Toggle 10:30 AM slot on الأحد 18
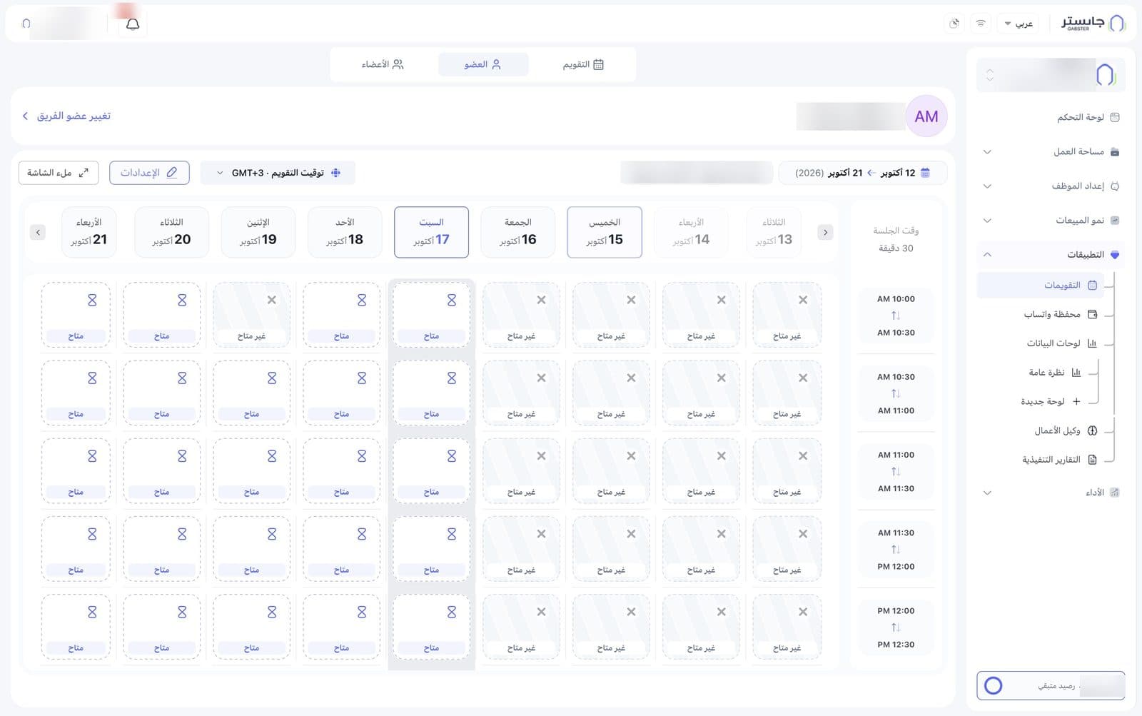The image size is (1142, 716). (x=341, y=393)
